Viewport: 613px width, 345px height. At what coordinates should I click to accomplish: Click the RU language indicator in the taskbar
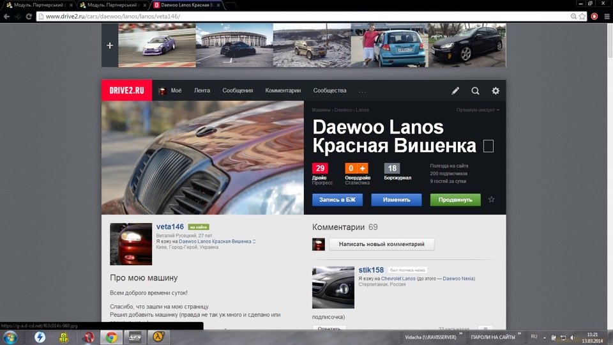tap(534, 337)
